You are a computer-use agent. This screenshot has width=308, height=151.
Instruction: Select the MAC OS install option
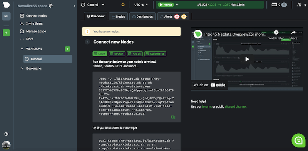tap(135, 54)
